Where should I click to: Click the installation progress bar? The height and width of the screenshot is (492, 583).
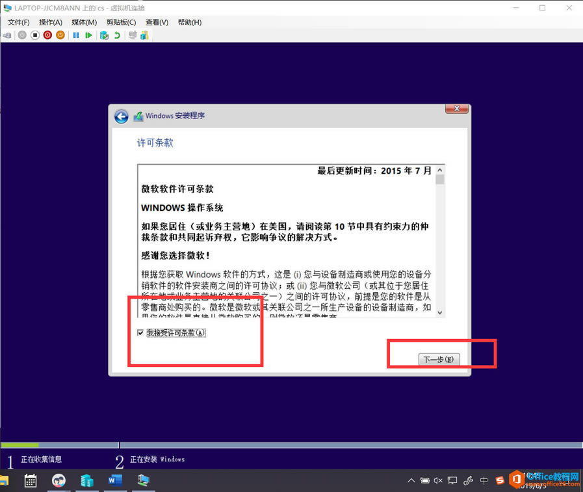pyautogui.click(x=291, y=445)
